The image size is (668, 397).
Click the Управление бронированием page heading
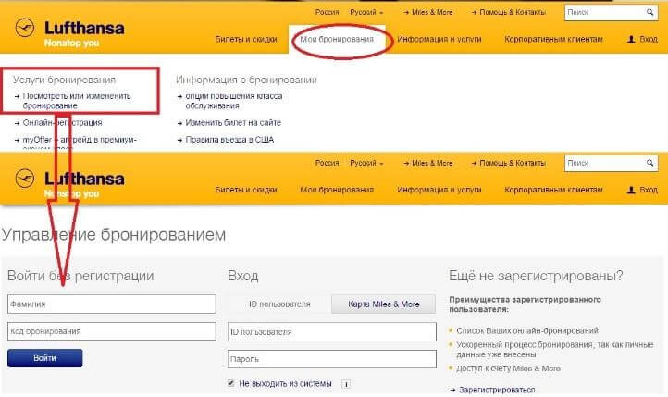(x=114, y=235)
